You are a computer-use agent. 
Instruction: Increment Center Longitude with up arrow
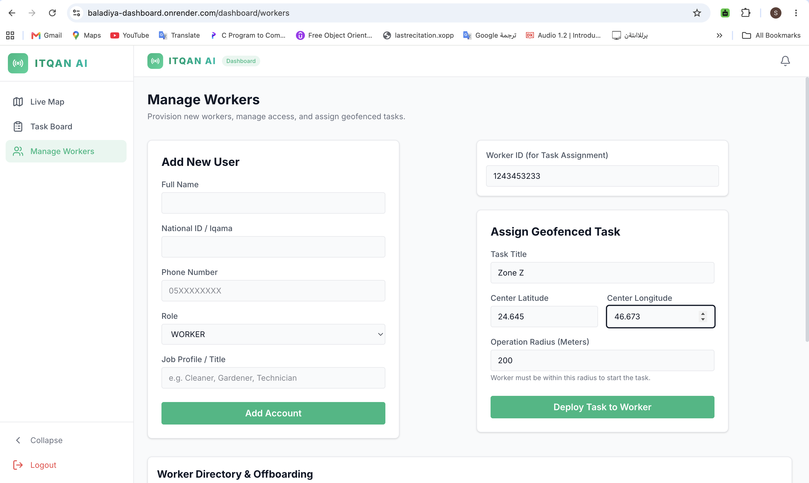[x=703, y=314]
